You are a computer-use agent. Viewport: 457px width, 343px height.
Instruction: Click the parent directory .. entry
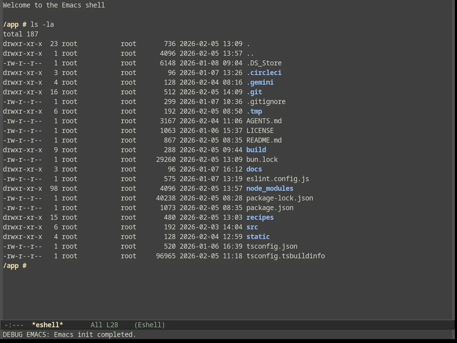(x=250, y=53)
